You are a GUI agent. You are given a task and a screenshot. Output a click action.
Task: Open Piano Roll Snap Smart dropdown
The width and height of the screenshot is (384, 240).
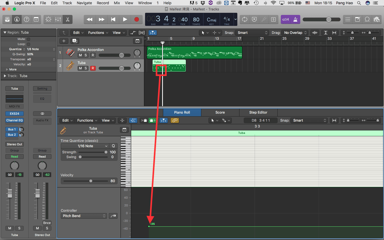click(309, 120)
